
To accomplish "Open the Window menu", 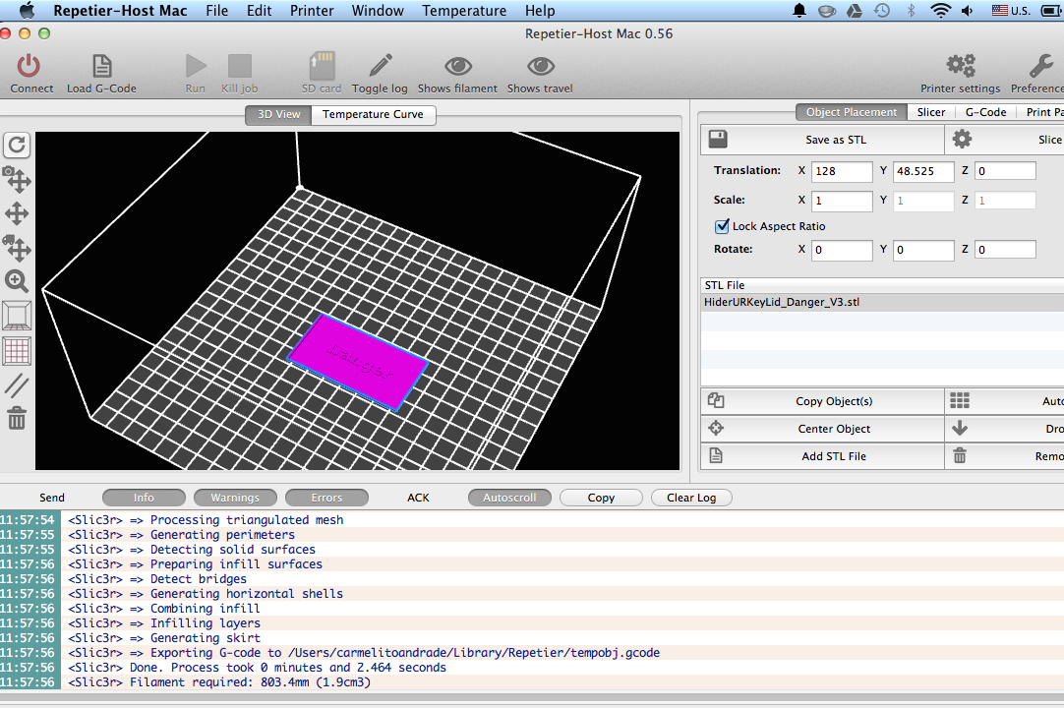I will point(378,11).
